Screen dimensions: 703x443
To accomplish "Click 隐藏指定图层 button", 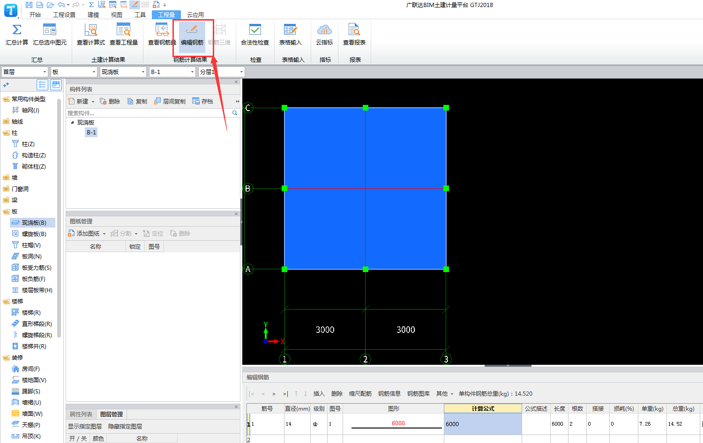I will tap(125, 427).
